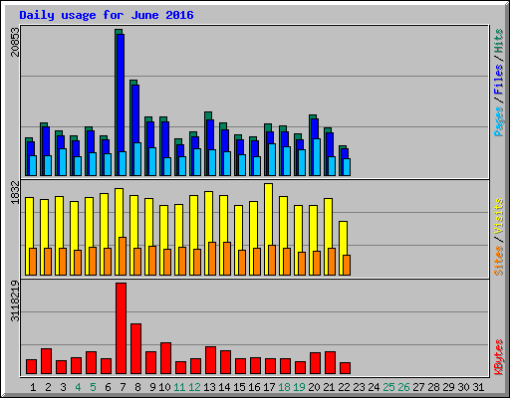Click day 1 on the x-axis
Viewport: 510px width, 398px height.
pos(33,387)
